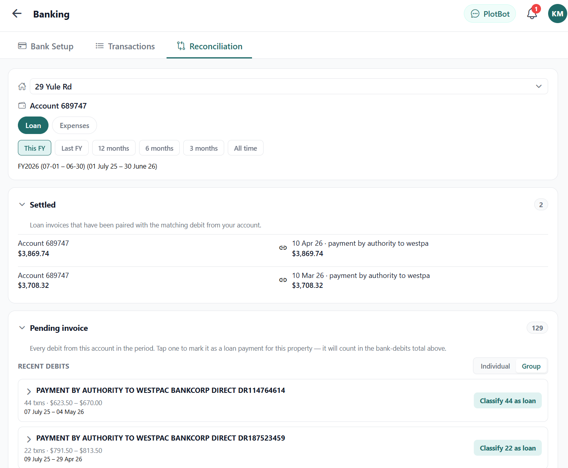
Task: Click Classify 44 as loan
Action: (x=508, y=400)
